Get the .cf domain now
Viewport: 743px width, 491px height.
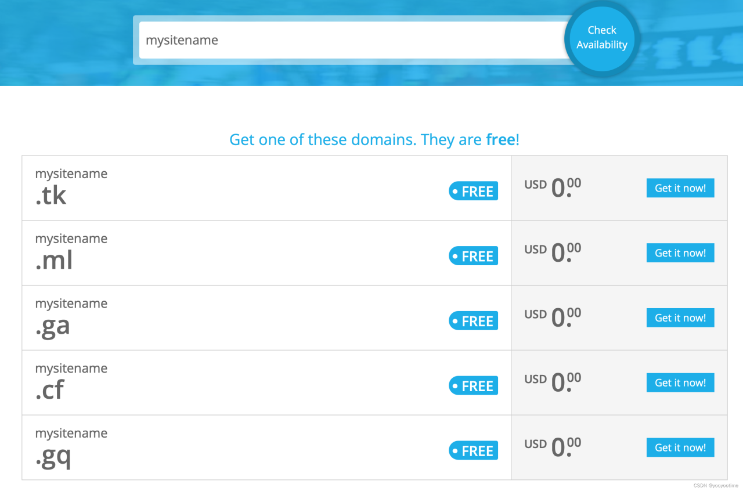[680, 383]
